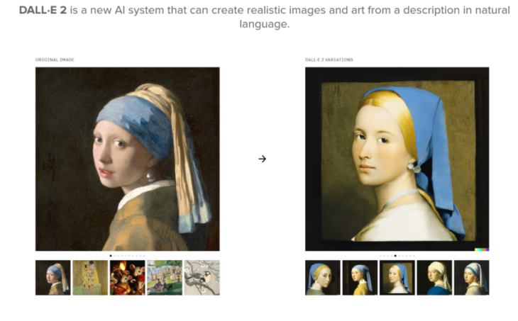Click the ORIGINAL IMAGE label

click(55, 60)
